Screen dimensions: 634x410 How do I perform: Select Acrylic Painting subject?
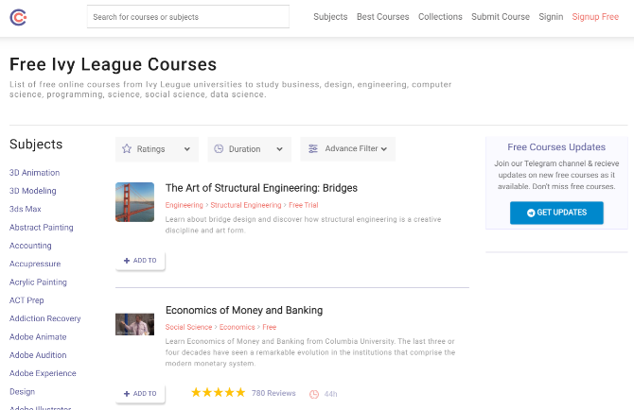[x=38, y=282]
